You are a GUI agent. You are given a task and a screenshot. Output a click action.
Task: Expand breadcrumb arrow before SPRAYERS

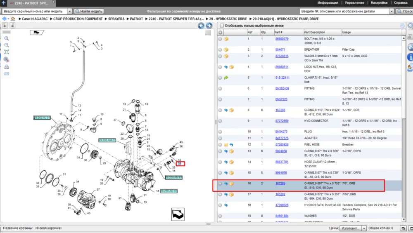106,19
